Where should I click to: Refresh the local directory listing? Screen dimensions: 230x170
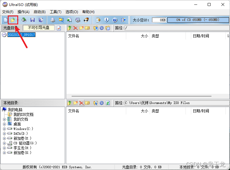click(108, 103)
